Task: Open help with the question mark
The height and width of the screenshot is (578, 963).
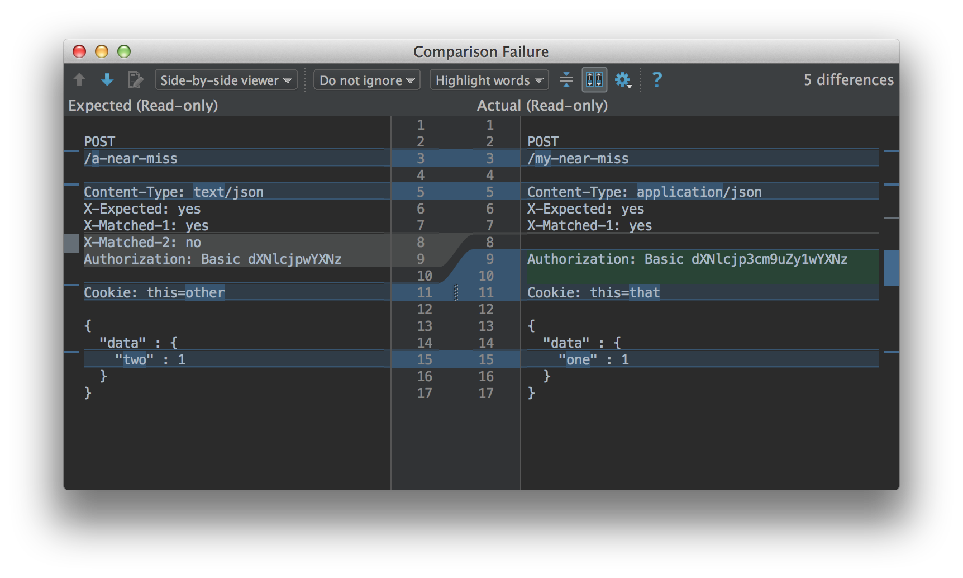Action: (x=657, y=80)
